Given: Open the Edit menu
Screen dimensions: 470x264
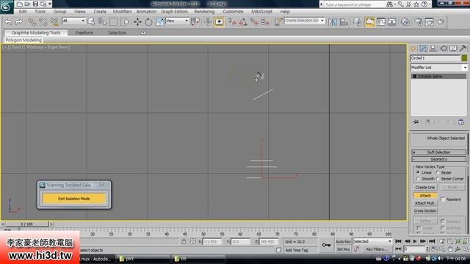Looking at the screenshot, I should [23, 12].
